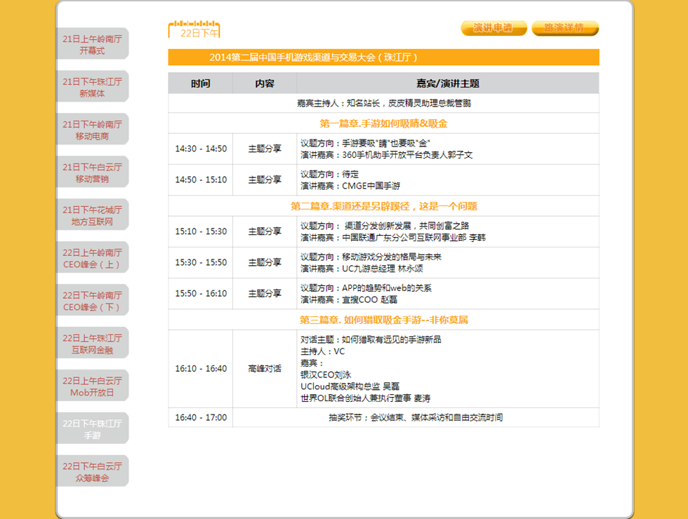Show 22日上午岭南厅 CEO峰会（上）schedule
Viewport: 688px width, 519px height.
coord(93,258)
